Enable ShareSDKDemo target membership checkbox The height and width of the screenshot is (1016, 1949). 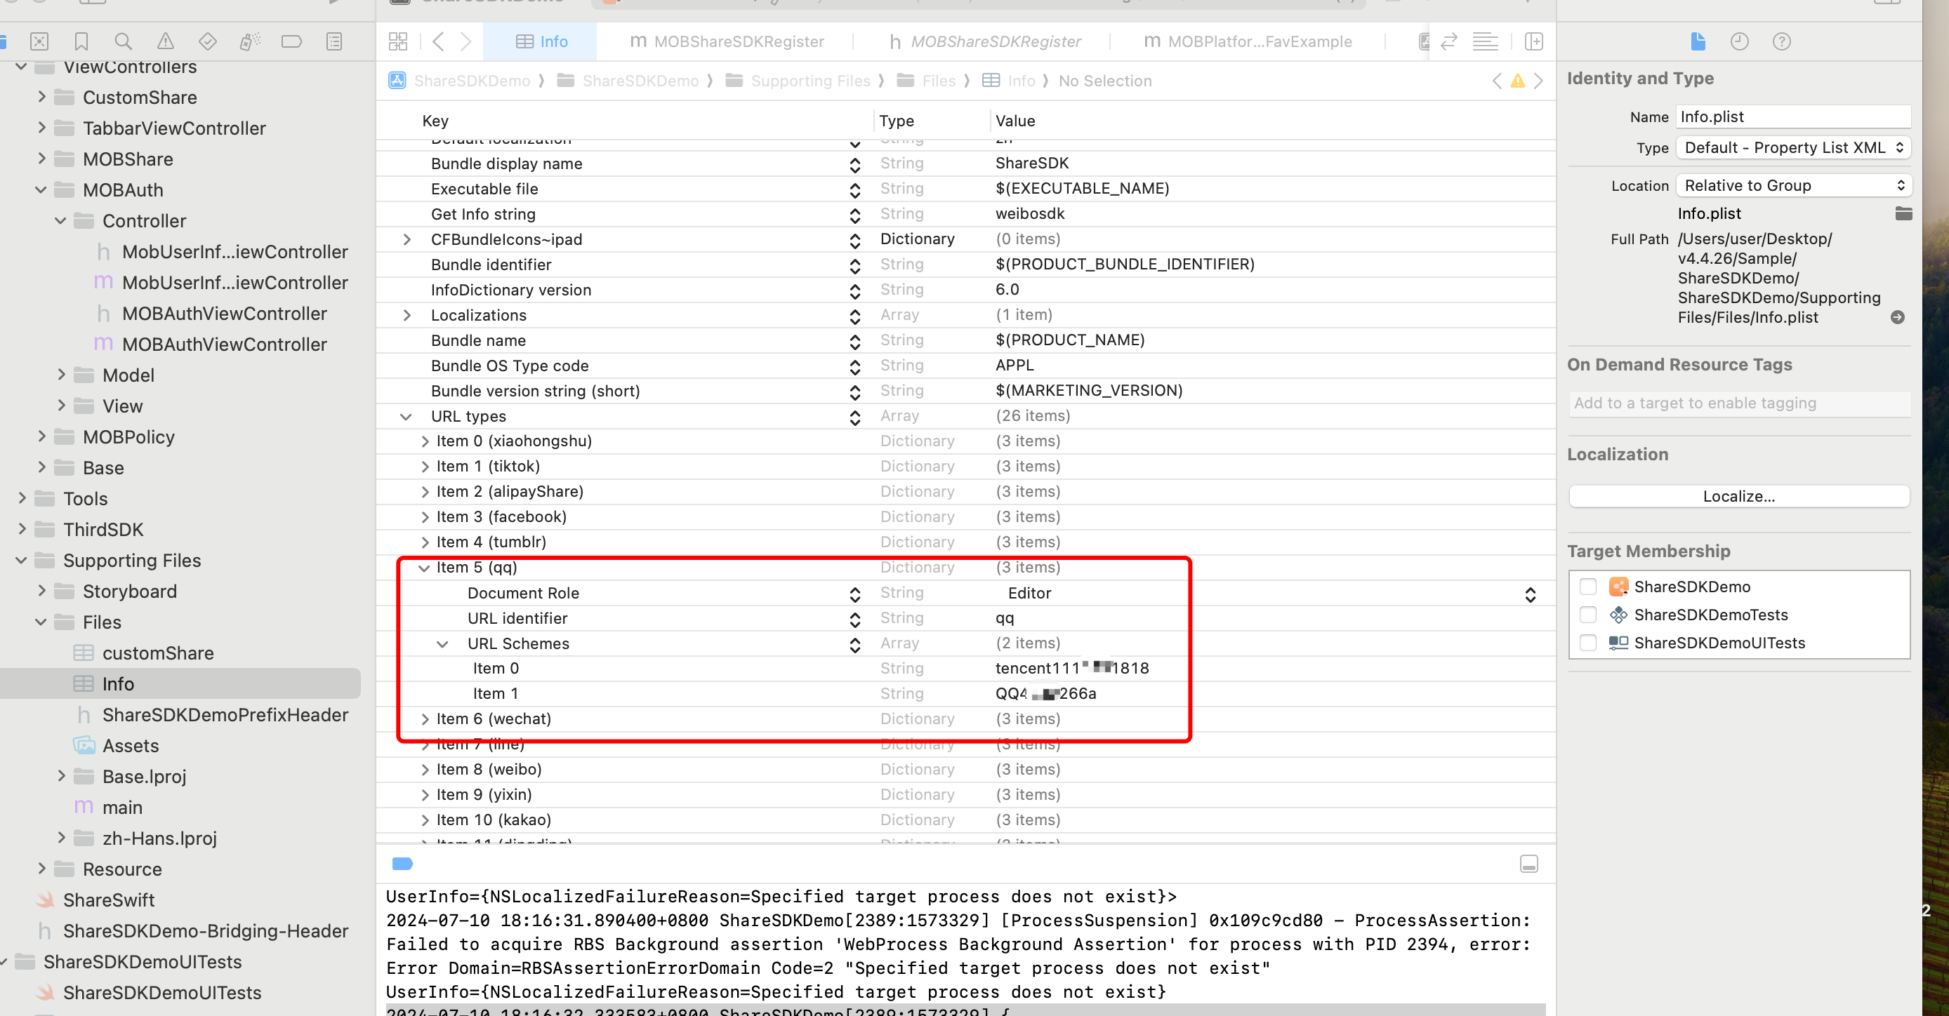pos(1587,587)
